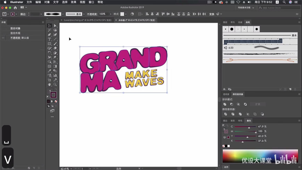Image resolution: width=302 pixels, height=170 pixels.
Task: Click the Home icon in top bar
Action: click(x=15, y=8)
